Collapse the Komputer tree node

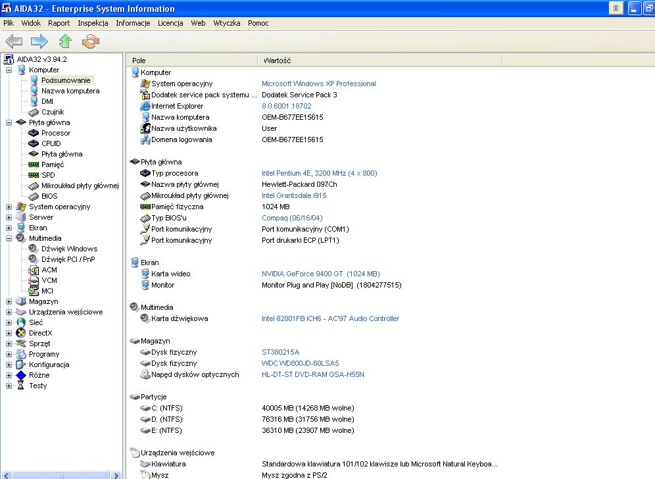[x=9, y=70]
